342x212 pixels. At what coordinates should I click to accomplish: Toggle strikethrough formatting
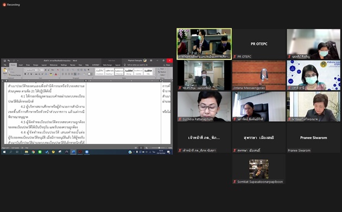(36, 74)
